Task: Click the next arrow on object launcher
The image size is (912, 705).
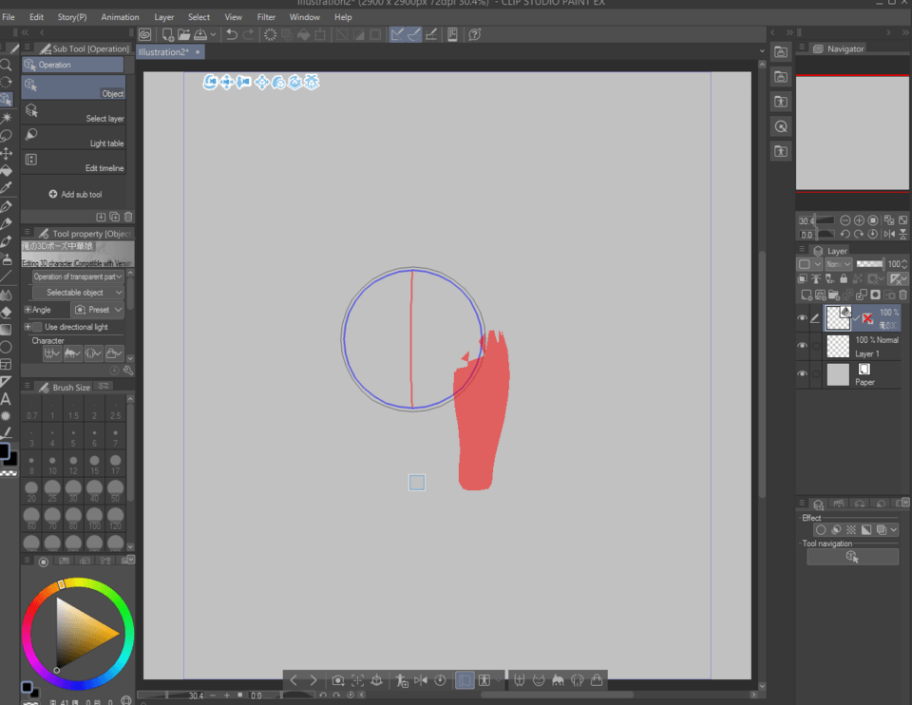Action: (x=313, y=680)
